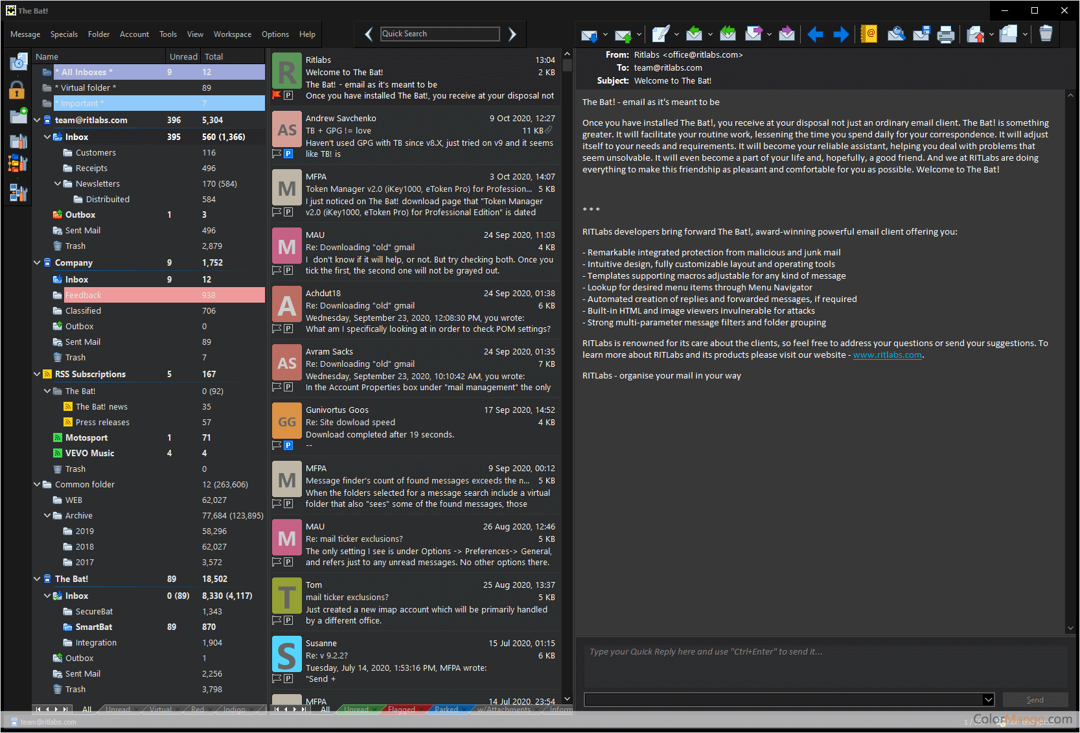Click the Create New Message quill icon

(x=660, y=34)
